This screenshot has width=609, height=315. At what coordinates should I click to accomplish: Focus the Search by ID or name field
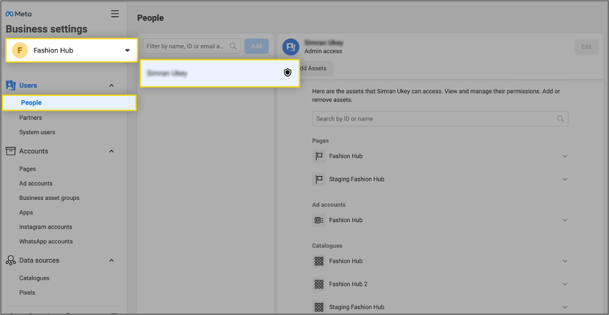pos(440,119)
